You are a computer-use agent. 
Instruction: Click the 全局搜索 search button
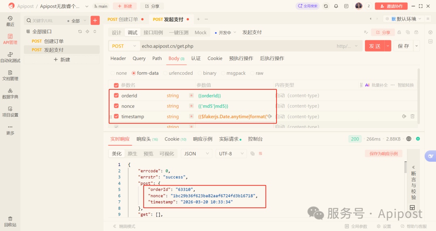[308, 6]
